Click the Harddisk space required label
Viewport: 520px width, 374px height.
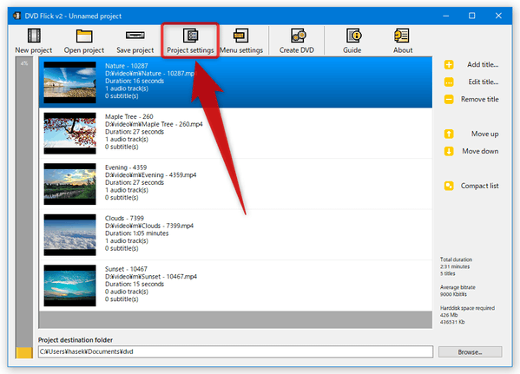(x=467, y=308)
